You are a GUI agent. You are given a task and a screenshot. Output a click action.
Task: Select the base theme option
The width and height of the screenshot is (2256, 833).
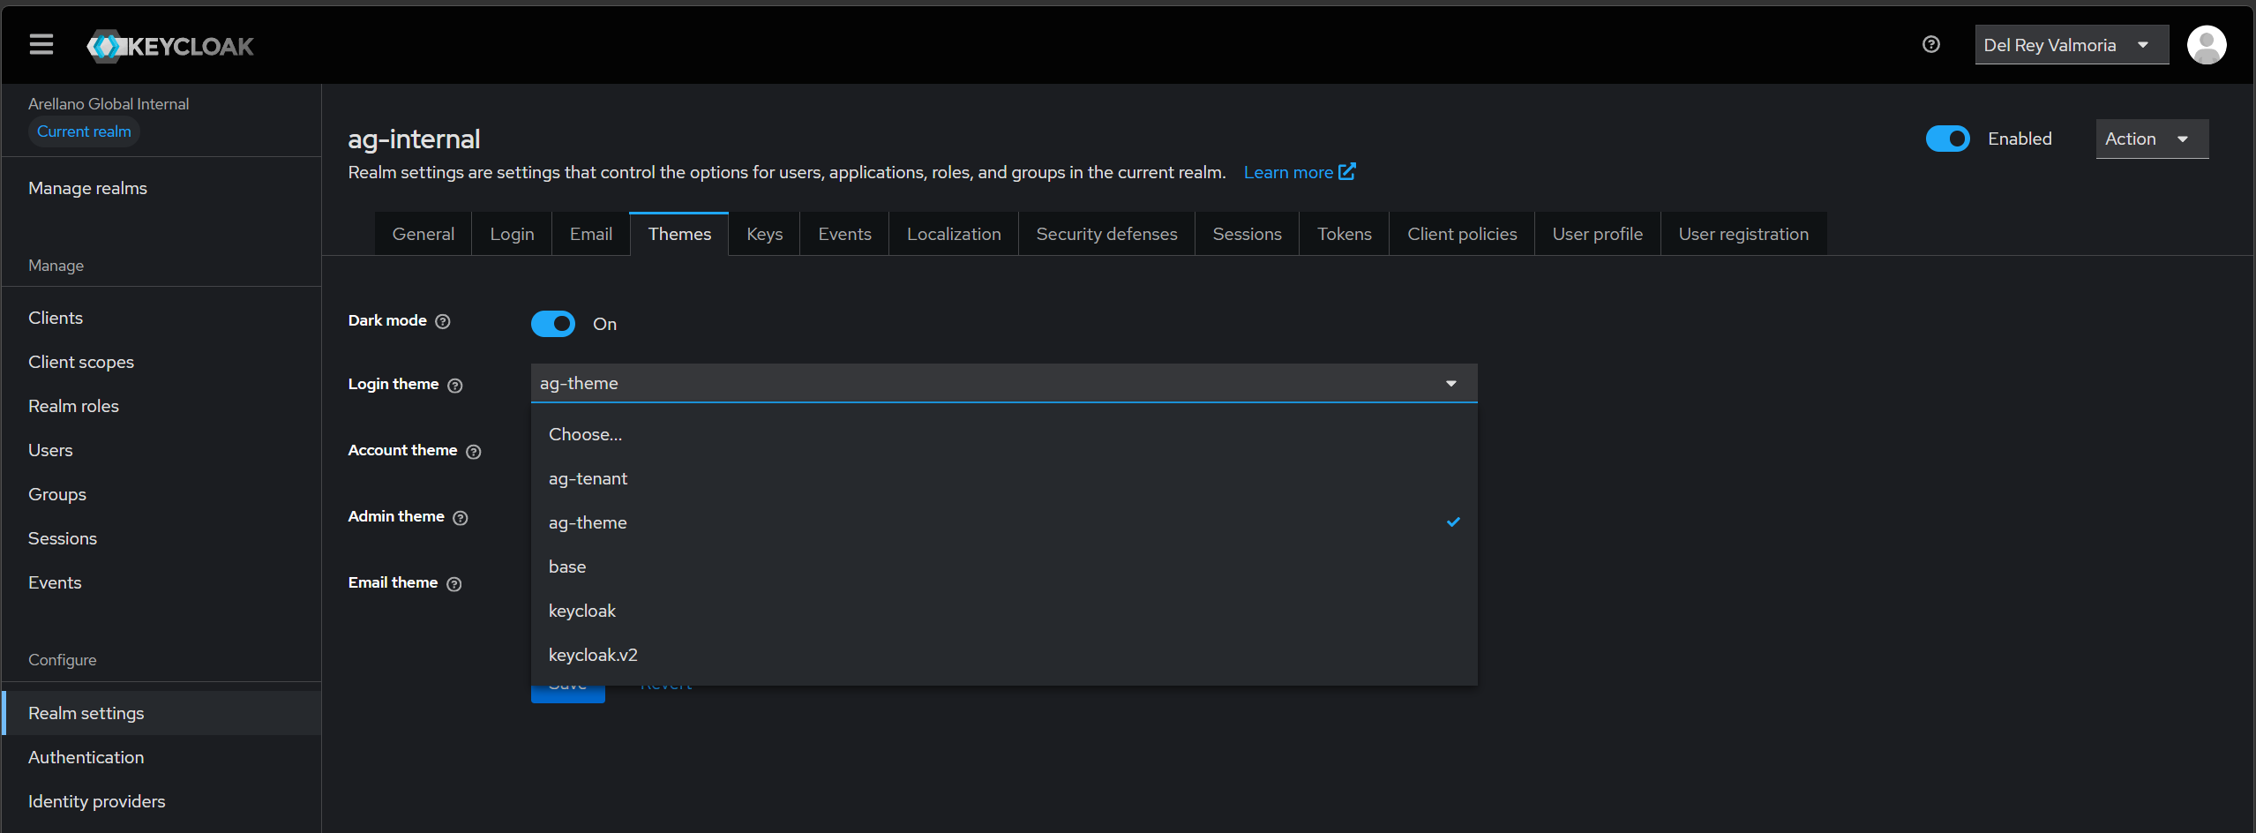[1004, 567]
